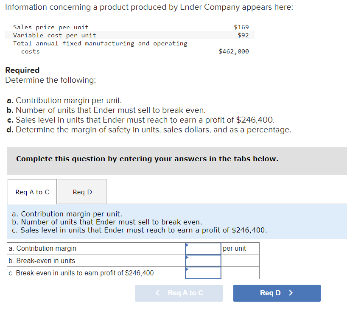Click the answer field for $246,400 profit units
The width and height of the screenshot is (347, 311).
(x=203, y=272)
